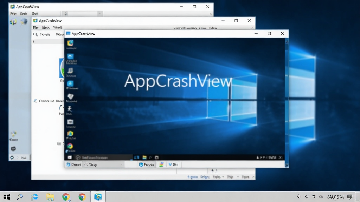Screen dimensions: 360x202
Task: Click the 'Foncie' toolbar icon in middle window
Action: (x=36, y=35)
